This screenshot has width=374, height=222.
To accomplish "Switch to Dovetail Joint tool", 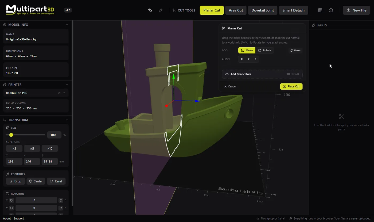I will (263, 10).
